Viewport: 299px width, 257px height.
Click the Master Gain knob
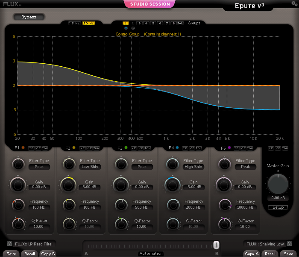tap(278, 184)
